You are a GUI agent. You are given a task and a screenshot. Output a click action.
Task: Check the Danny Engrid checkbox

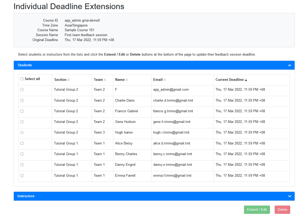click(x=22, y=165)
